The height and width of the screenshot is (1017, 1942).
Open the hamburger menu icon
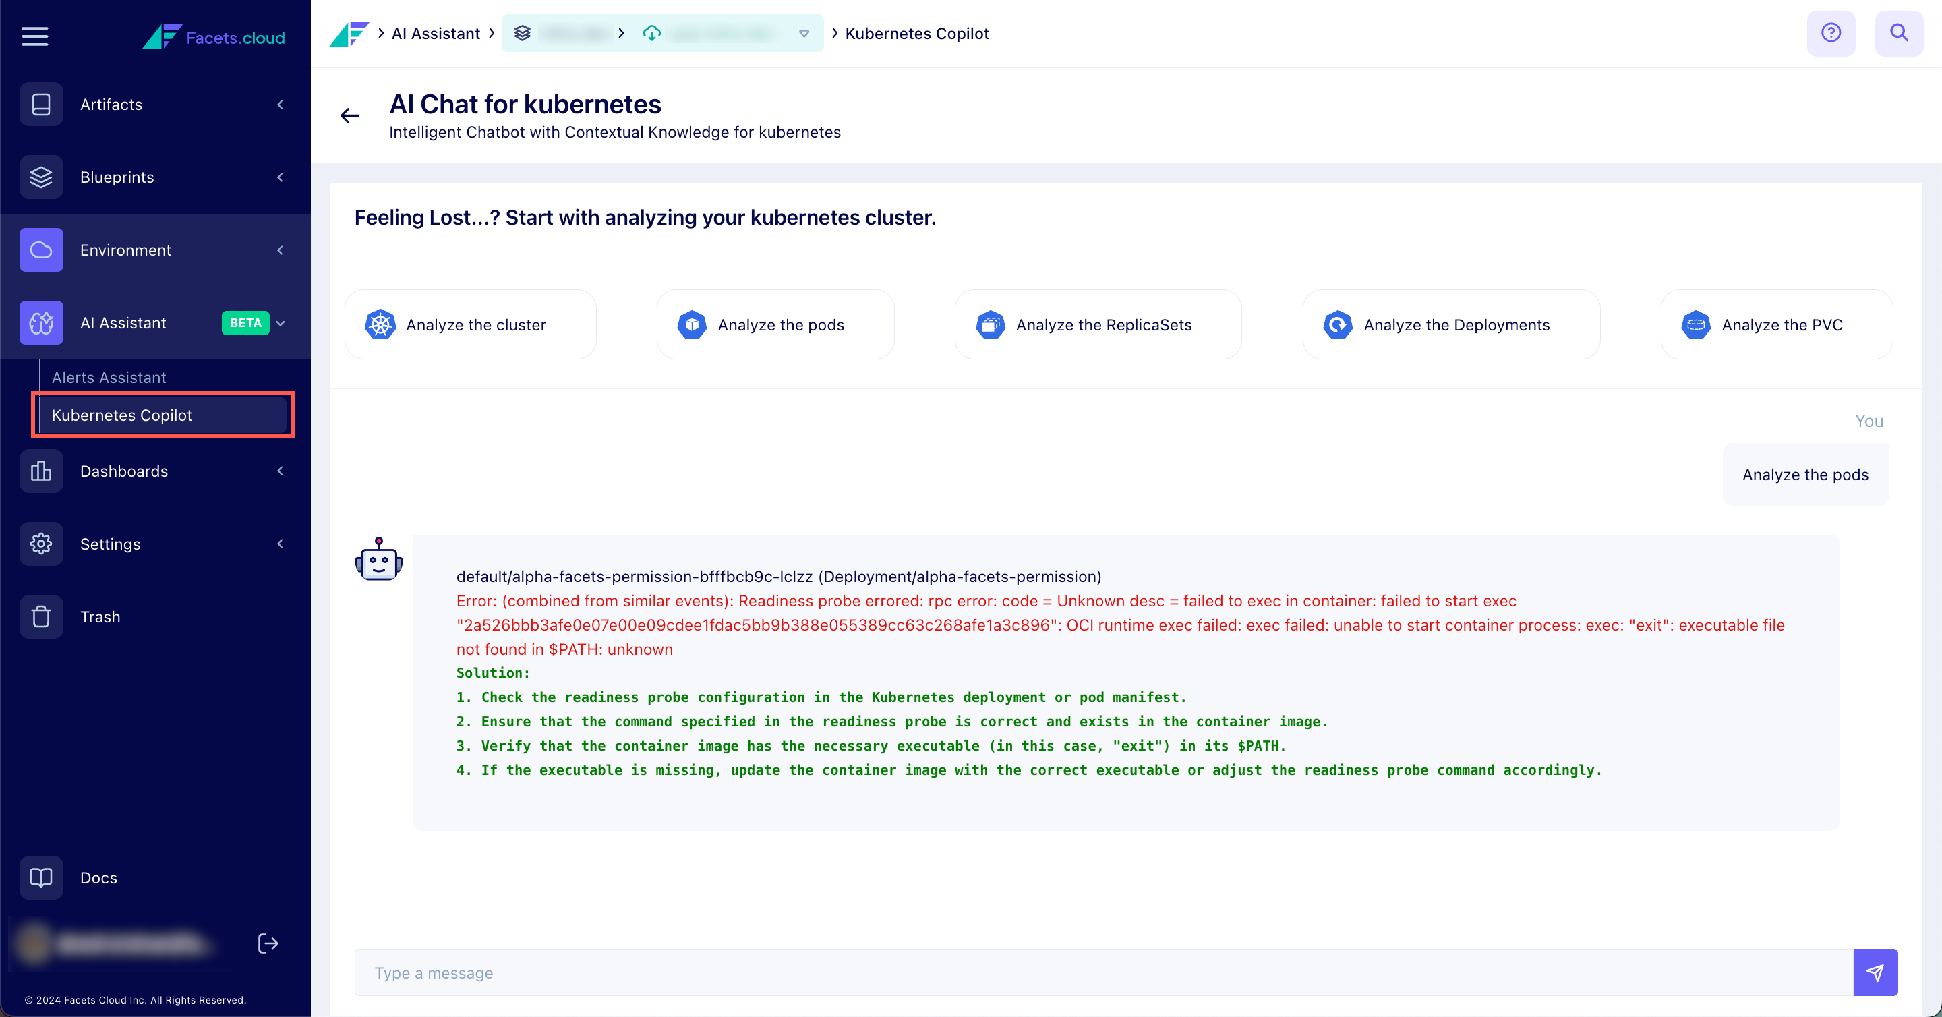[34, 36]
